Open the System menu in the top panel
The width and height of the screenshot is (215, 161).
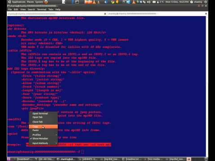pos(39,2)
